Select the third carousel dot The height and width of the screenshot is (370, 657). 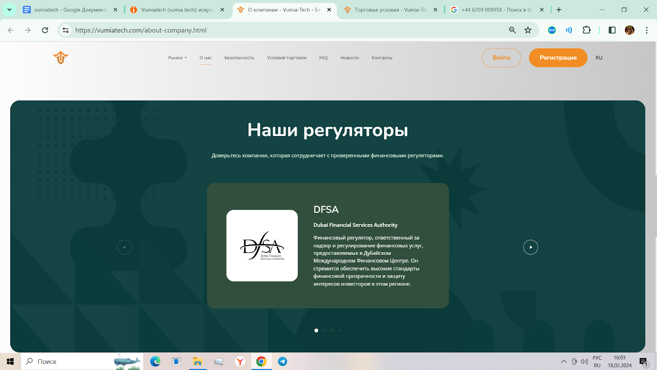tap(332, 331)
